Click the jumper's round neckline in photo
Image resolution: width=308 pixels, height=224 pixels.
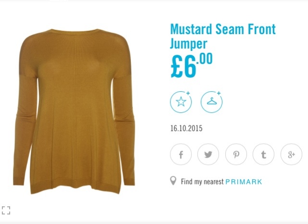coord(75,32)
